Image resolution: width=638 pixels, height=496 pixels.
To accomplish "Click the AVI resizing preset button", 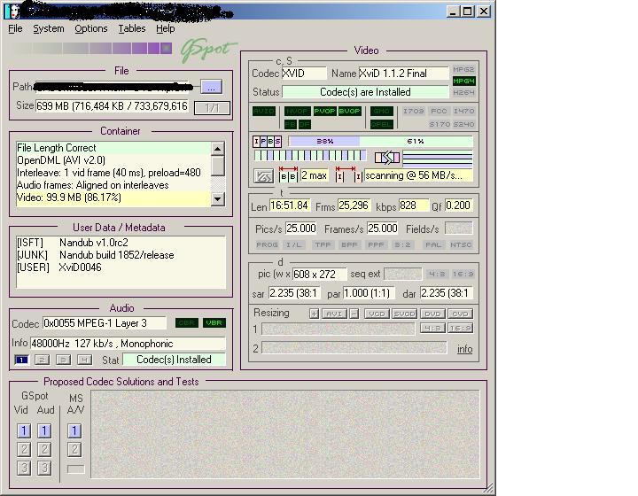I will (334, 314).
